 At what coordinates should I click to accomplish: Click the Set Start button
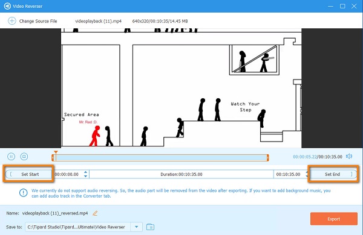tap(28, 174)
